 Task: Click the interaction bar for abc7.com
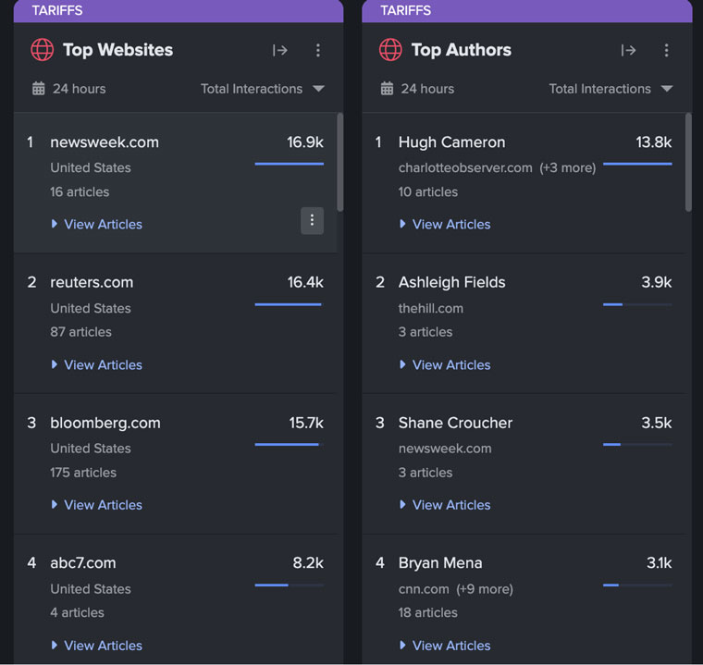coord(290,585)
